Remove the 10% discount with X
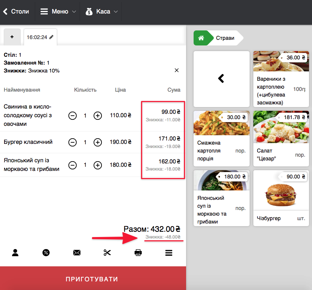Screen dimensions: 312x290 pos(177,70)
